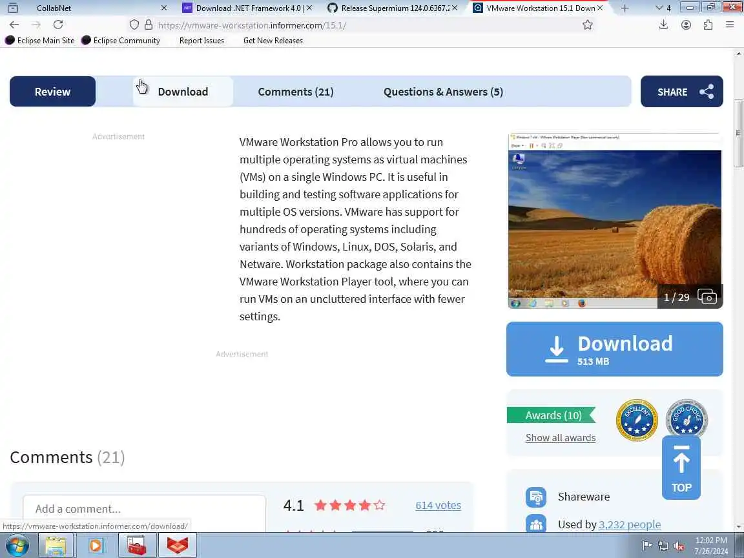744x558 pixels.
Task: Click the vertical page scrollbar thumb
Action: click(x=738, y=133)
